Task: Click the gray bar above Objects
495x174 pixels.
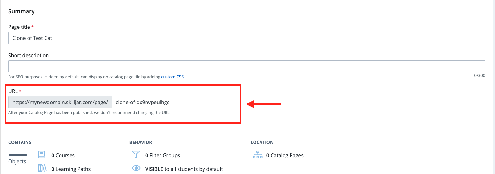Action: pyautogui.click(x=17, y=155)
